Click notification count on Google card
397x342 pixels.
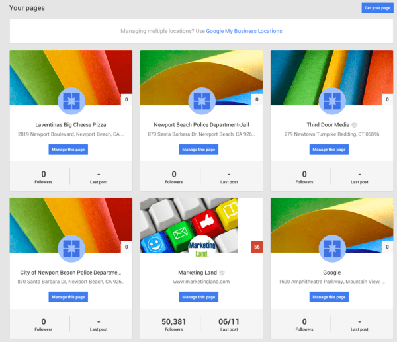pos(387,247)
